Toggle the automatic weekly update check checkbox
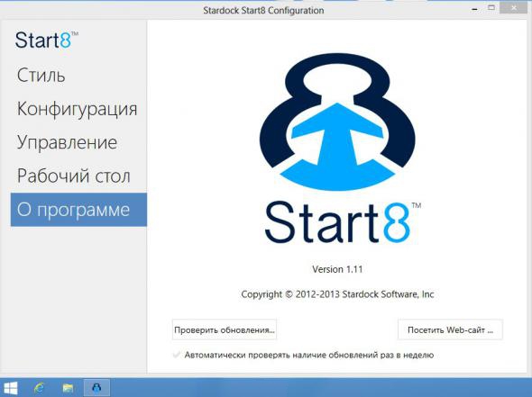532x397 pixels. click(x=177, y=355)
